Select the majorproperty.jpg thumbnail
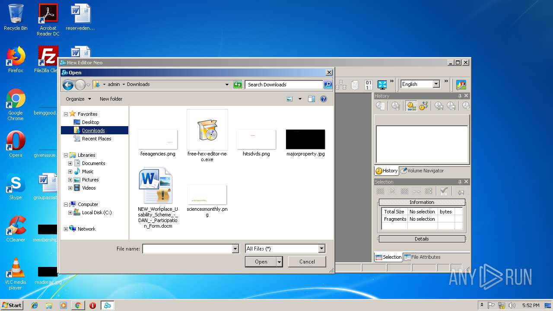 (x=305, y=143)
